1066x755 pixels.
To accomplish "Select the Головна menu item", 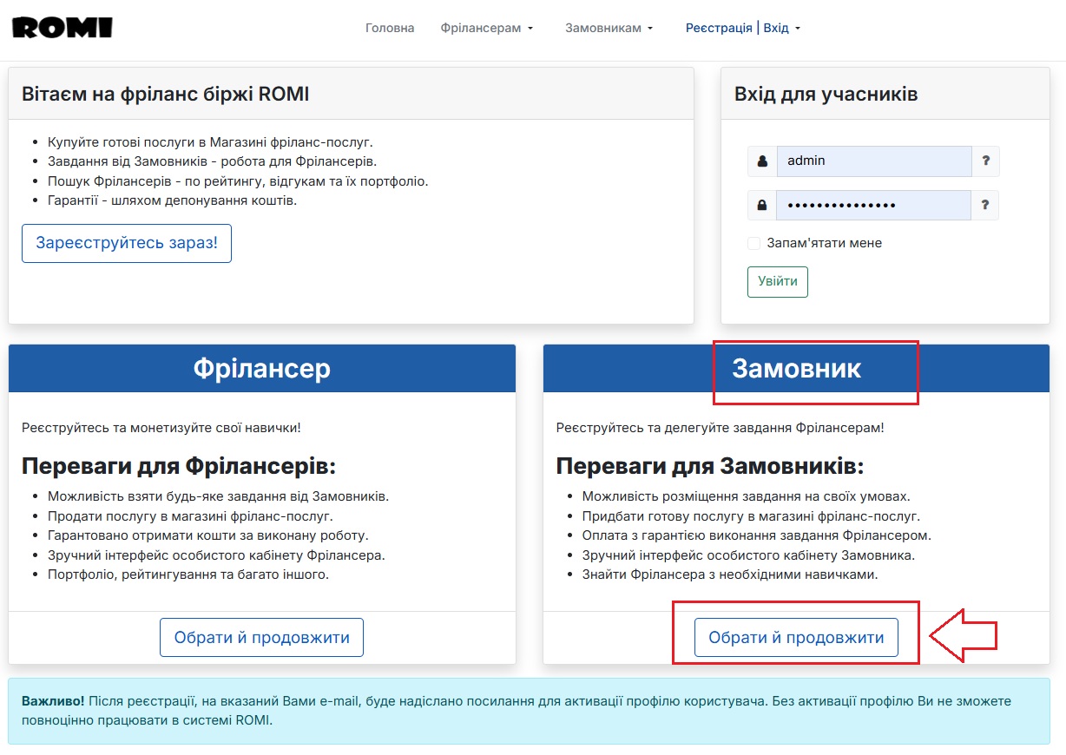I will [389, 27].
